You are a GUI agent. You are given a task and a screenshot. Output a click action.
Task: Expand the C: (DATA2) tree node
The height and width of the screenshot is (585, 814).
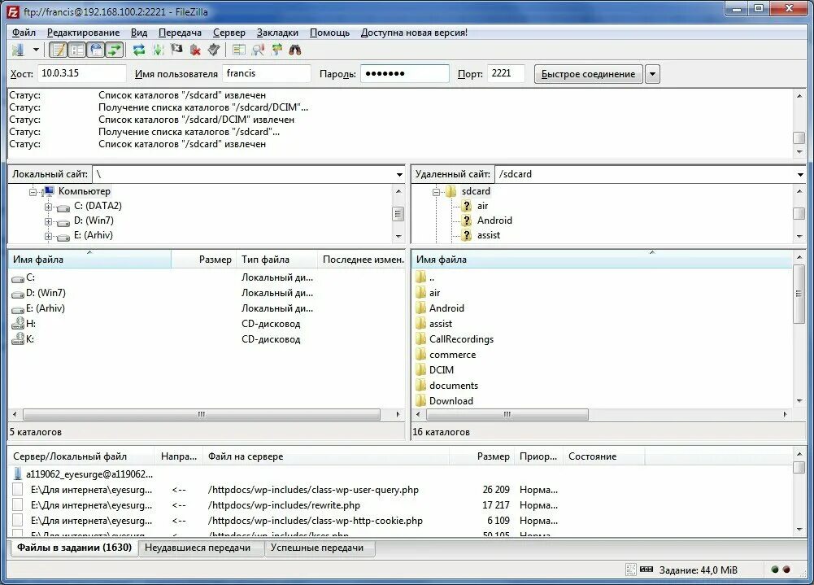[x=48, y=207]
